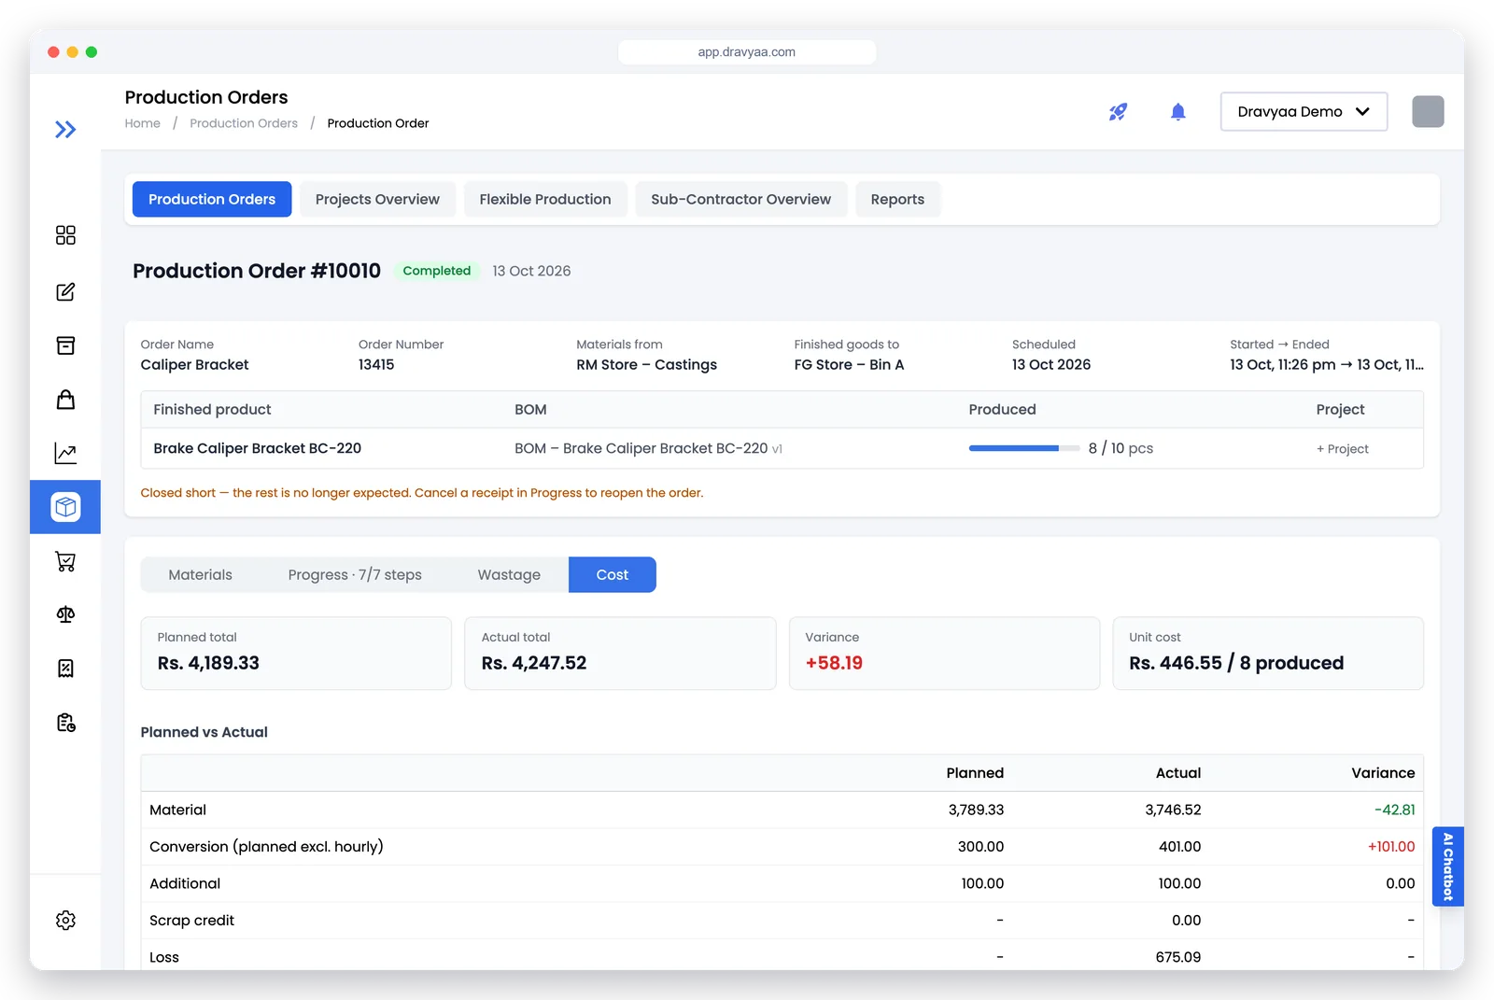
Task: Open the clipboard with clock sidebar icon
Action: pos(65,723)
